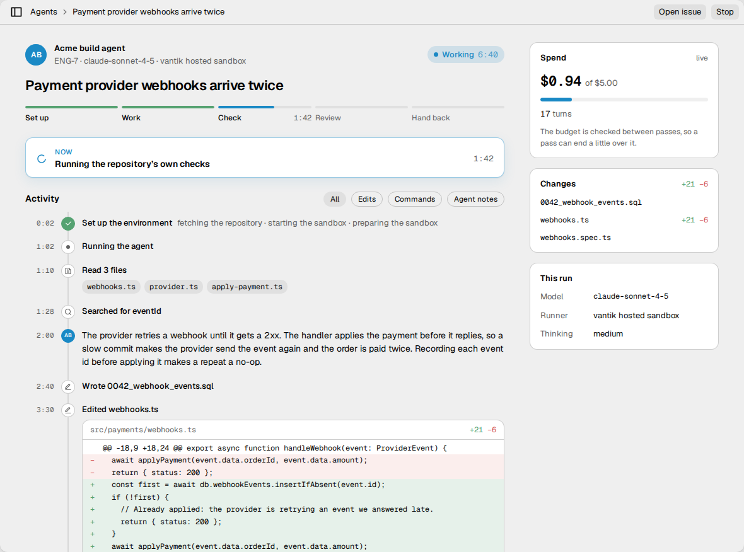Click the live indicator in Spend card
The height and width of the screenshot is (552, 744).
pos(702,58)
